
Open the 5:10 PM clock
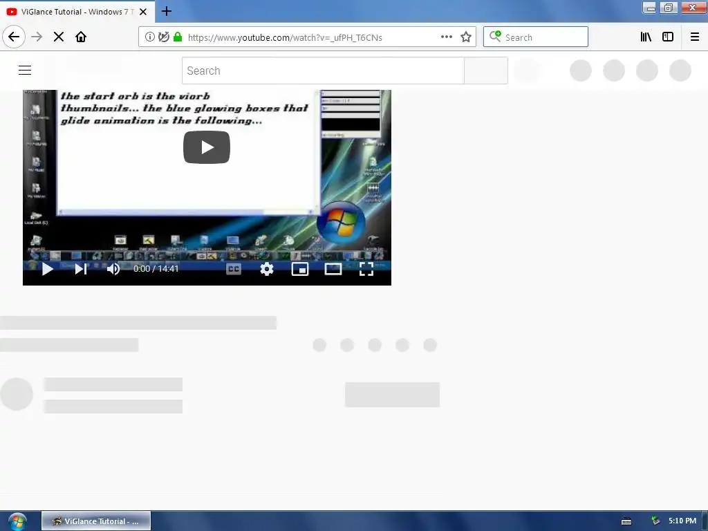(x=682, y=521)
